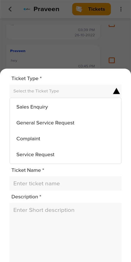Tap the back arrow icon
The width and height of the screenshot is (131, 262).
tap(10, 9)
